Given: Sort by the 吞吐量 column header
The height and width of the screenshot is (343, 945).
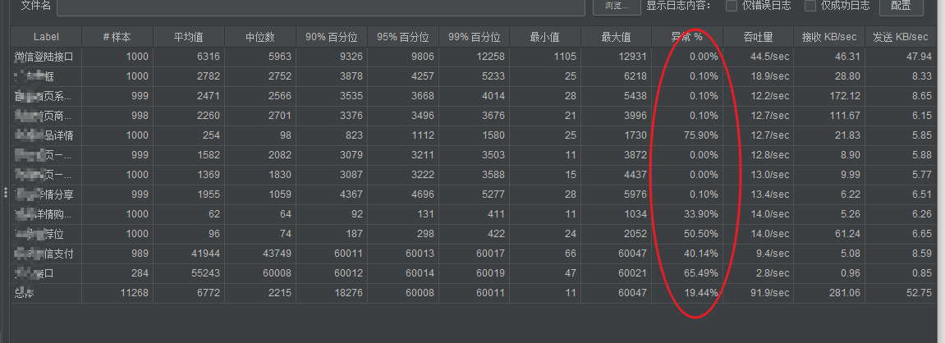Looking at the screenshot, I should [x=759, y=37].
